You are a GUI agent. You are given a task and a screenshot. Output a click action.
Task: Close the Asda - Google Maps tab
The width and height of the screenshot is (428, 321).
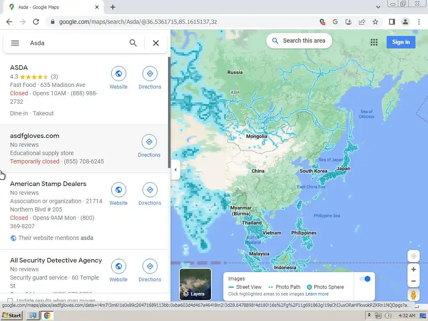(x=97, y=7)
